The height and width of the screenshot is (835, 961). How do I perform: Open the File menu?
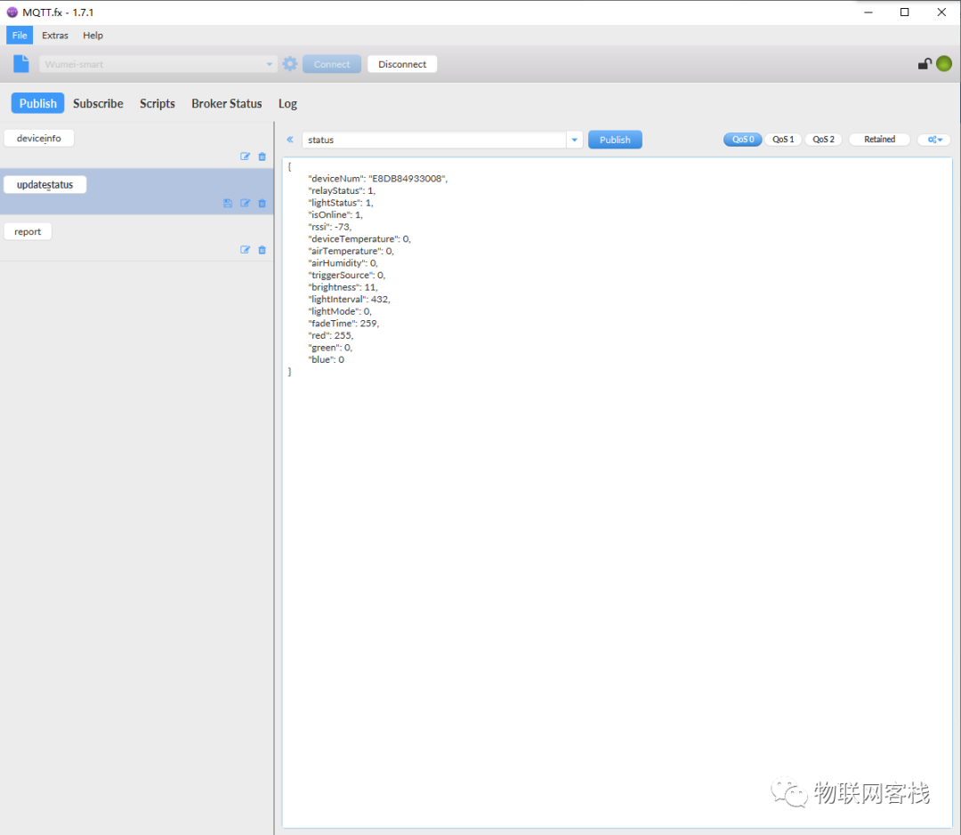[20, 35]
